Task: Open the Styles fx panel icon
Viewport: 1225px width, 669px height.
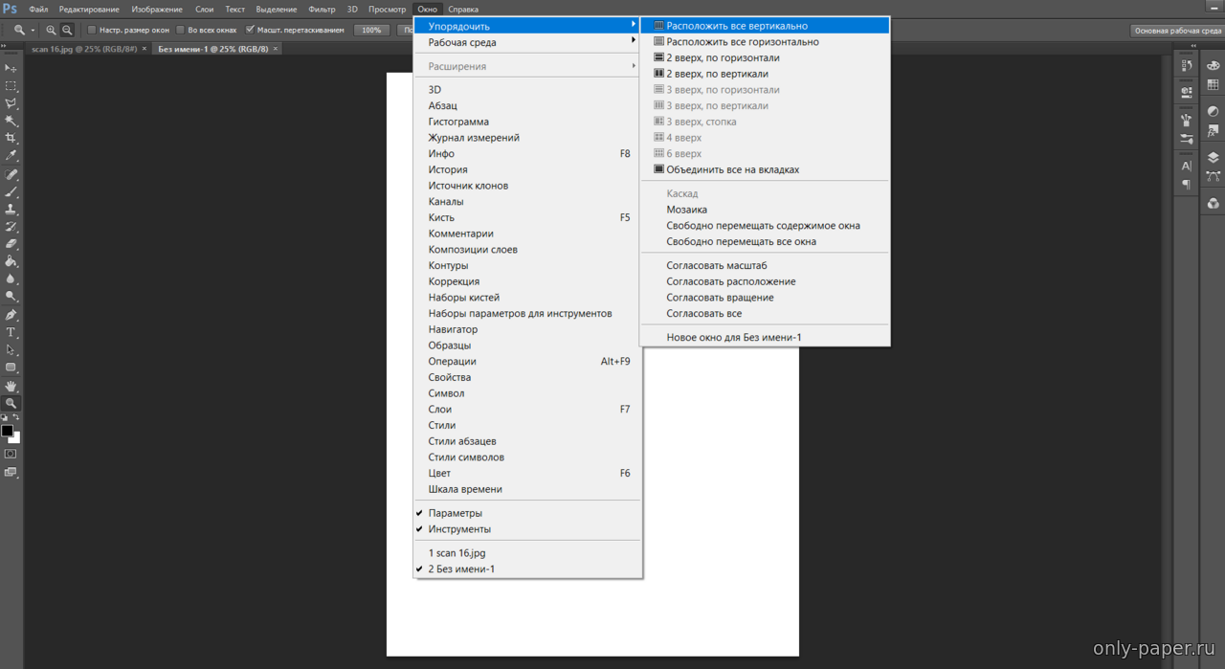Action: 1214,130
